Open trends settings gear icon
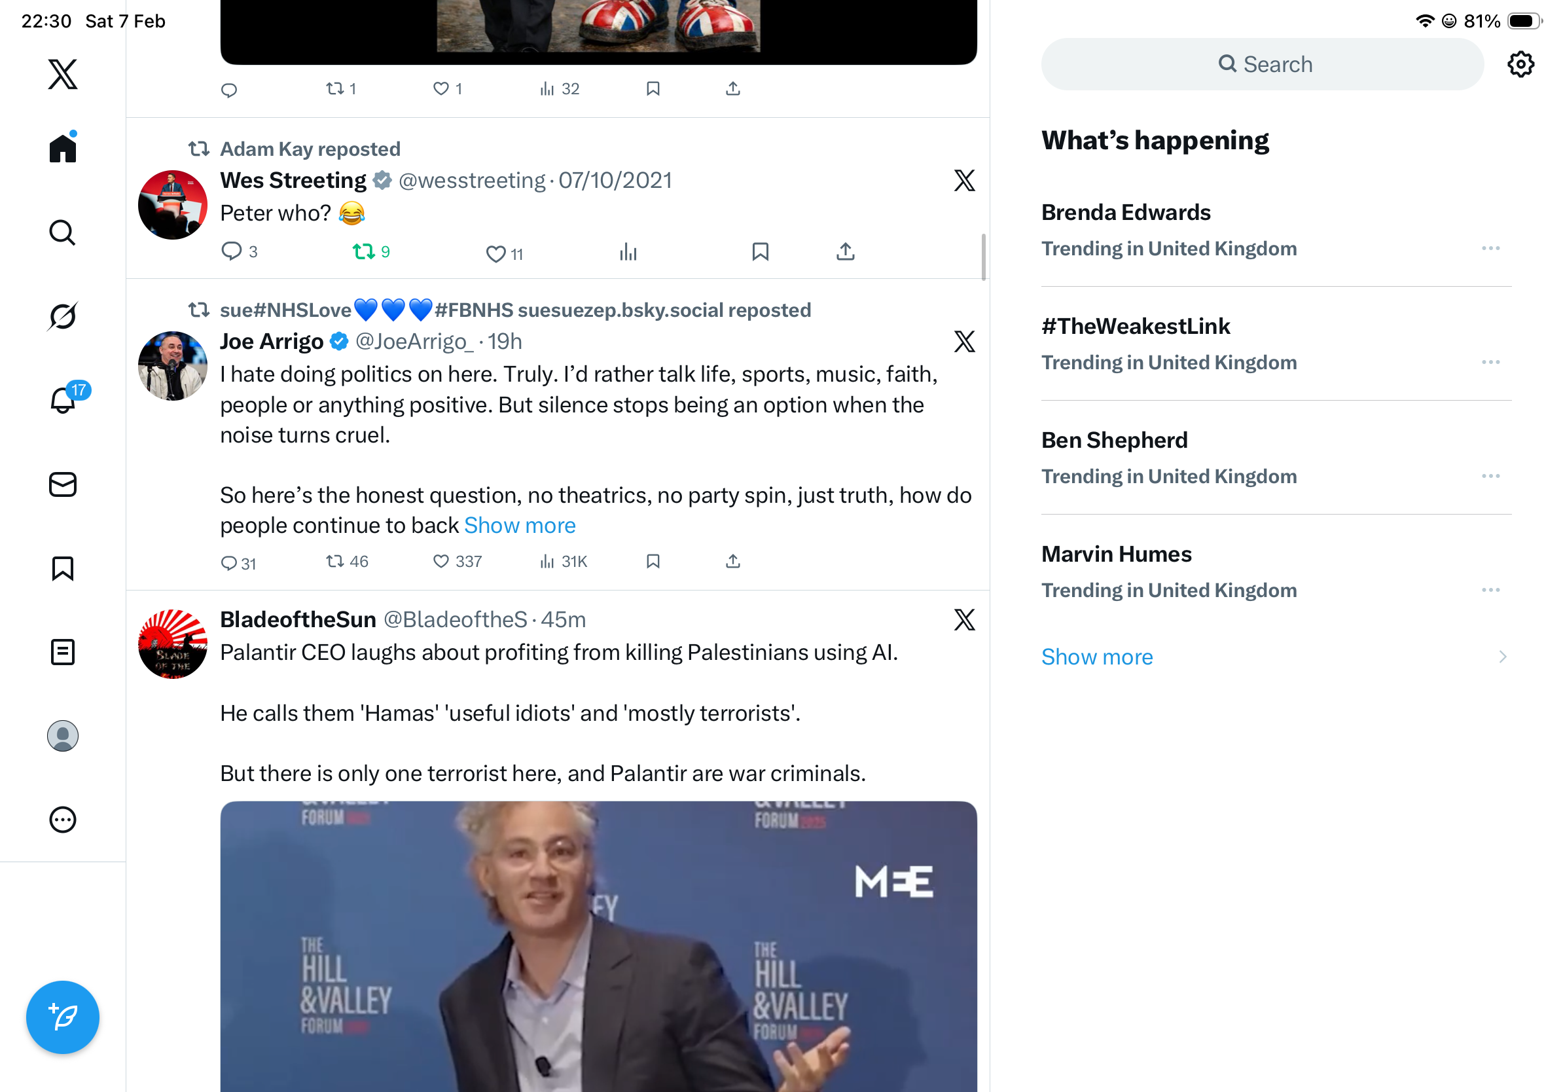The width and height of the screenshot is (1563, 1092). (1520, 65)
